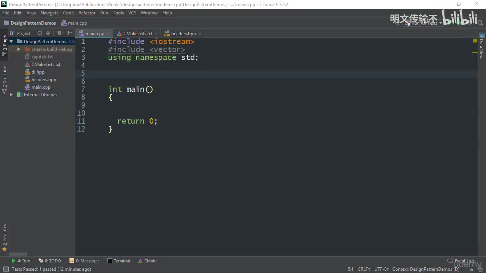The height and width of the screenshot is (273, 486).
Task: Close the headers.hpp editor tab
Action: [x=200, y=34]
